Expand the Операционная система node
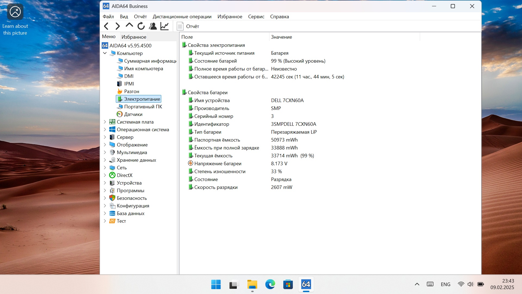This screenshot has width=522, height=294. pos(105,130)
